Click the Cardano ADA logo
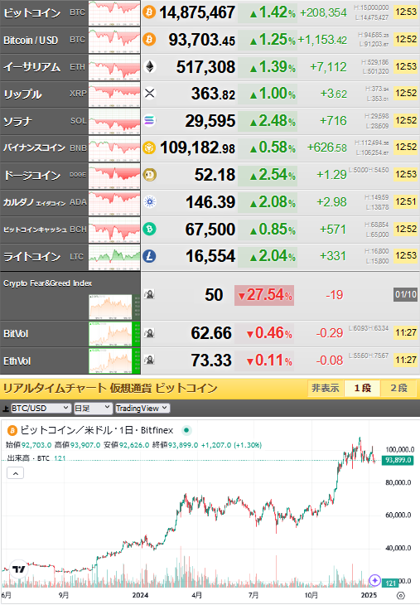 pyautogui.click(x=149, y=201)
